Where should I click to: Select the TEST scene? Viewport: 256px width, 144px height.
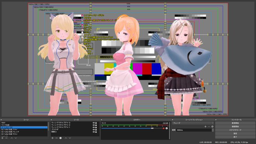24,123
